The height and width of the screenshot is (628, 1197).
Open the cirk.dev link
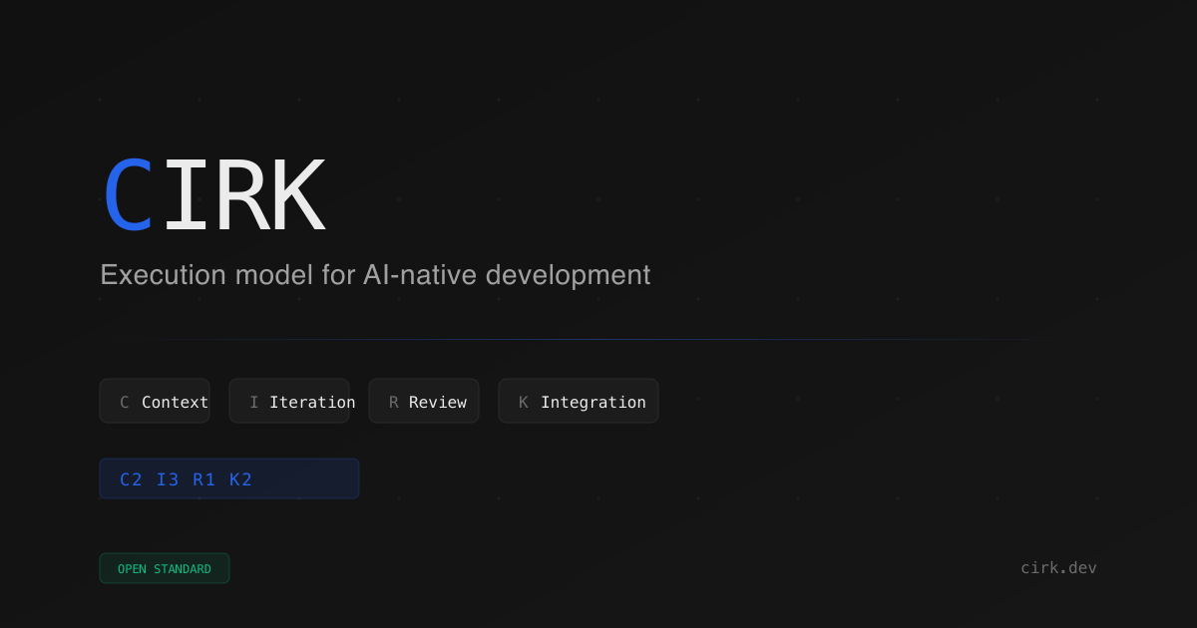1058,568
